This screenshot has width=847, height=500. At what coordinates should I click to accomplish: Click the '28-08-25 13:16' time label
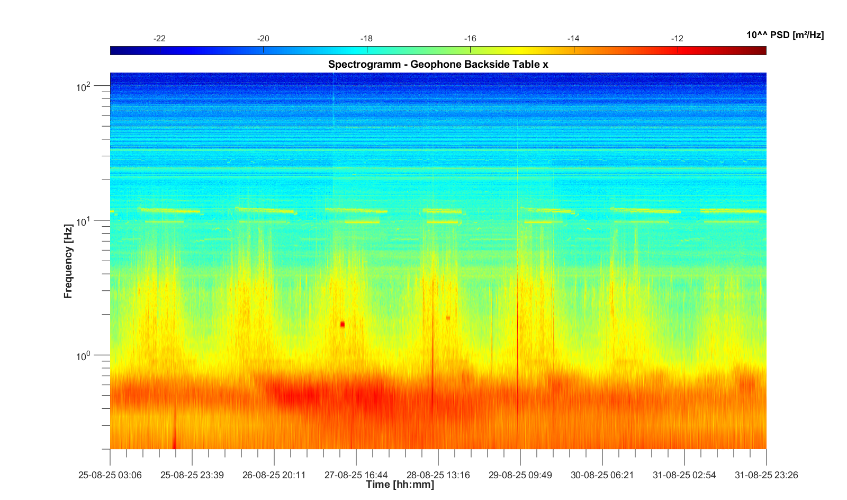(438, 475)
